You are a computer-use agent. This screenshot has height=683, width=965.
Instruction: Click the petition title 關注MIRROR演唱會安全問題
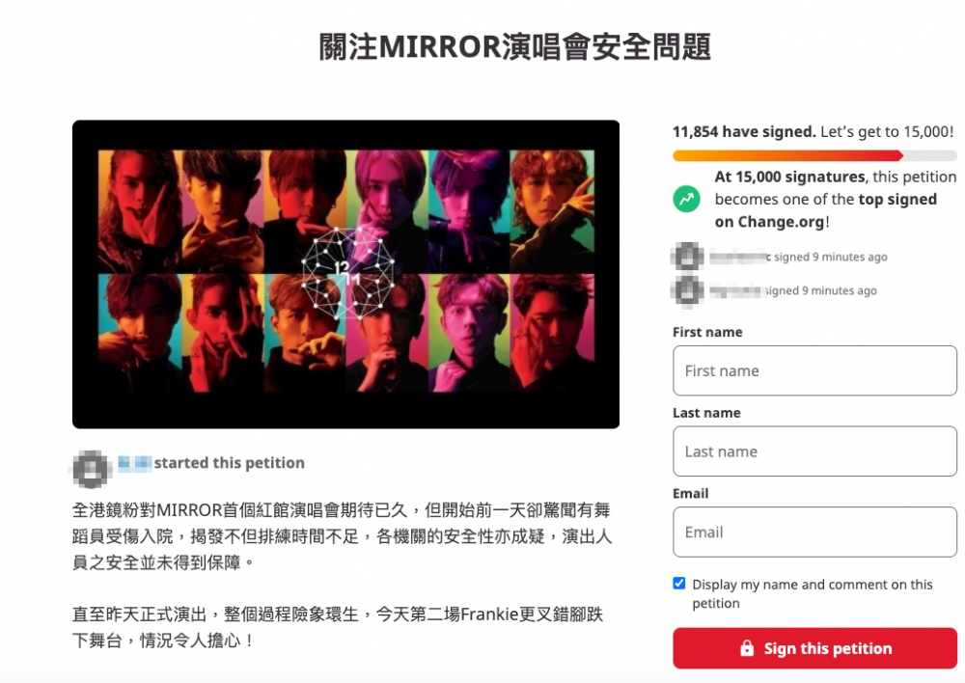pos(515,47)
